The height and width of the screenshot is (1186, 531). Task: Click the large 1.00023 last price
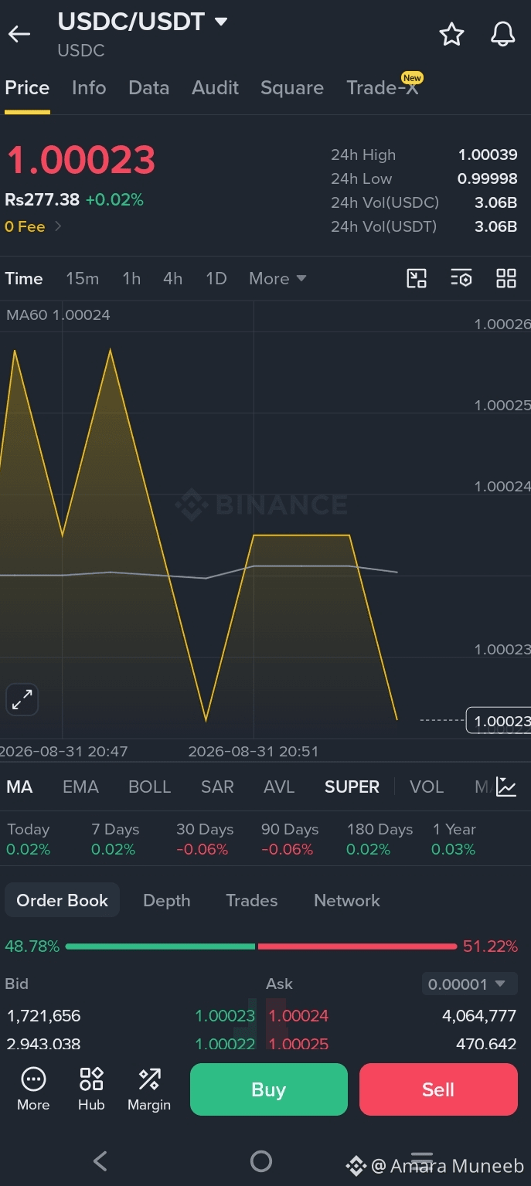(80, 160)
